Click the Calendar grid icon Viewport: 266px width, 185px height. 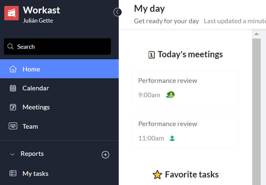click(13, 88)
